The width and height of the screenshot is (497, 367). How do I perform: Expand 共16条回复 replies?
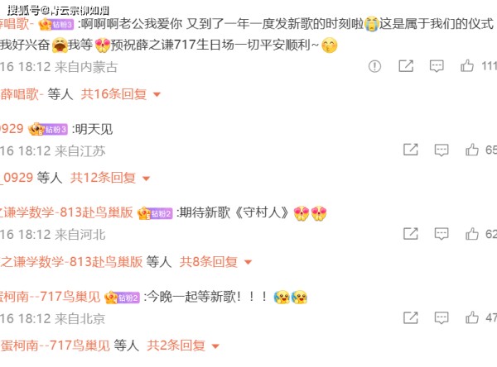[x=121, y=94]
